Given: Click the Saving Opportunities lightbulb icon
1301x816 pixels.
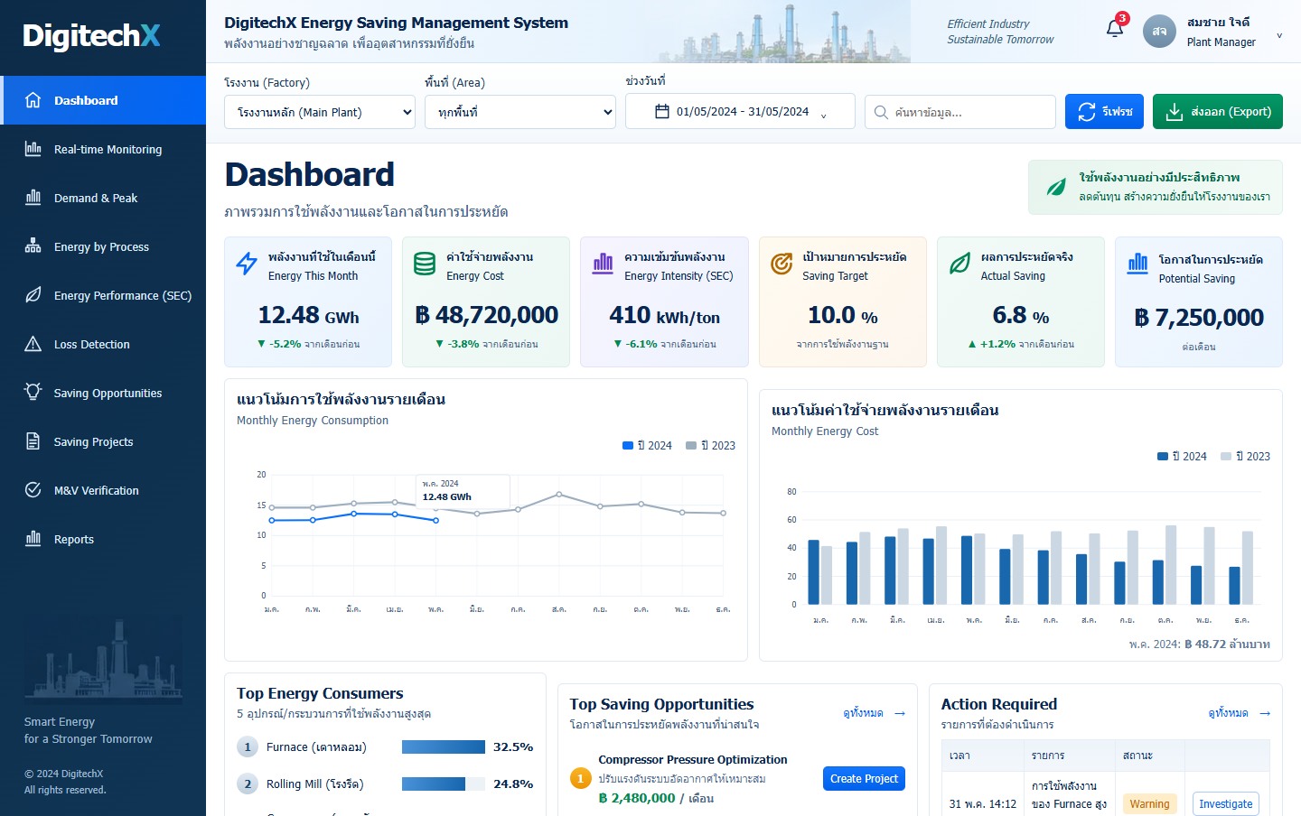Looking at the screenshot, I should 33,393.
